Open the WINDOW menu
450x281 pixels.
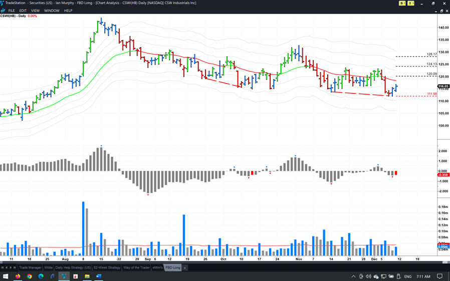click(52, 11)
